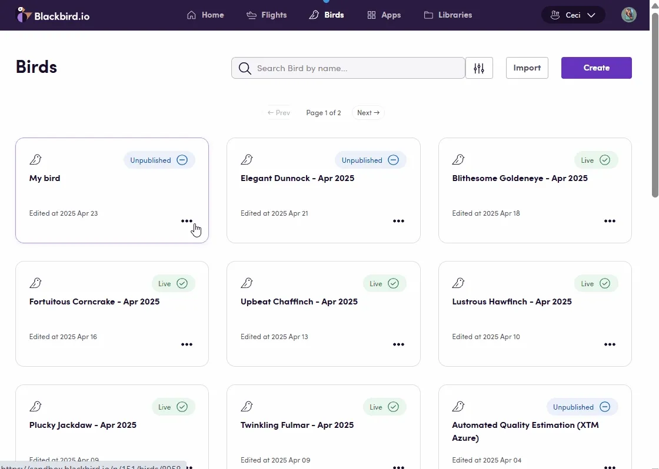659x469 pixels.
Task: Open options menu for Fortuitous Corncrake
Action: pos(187,344)
